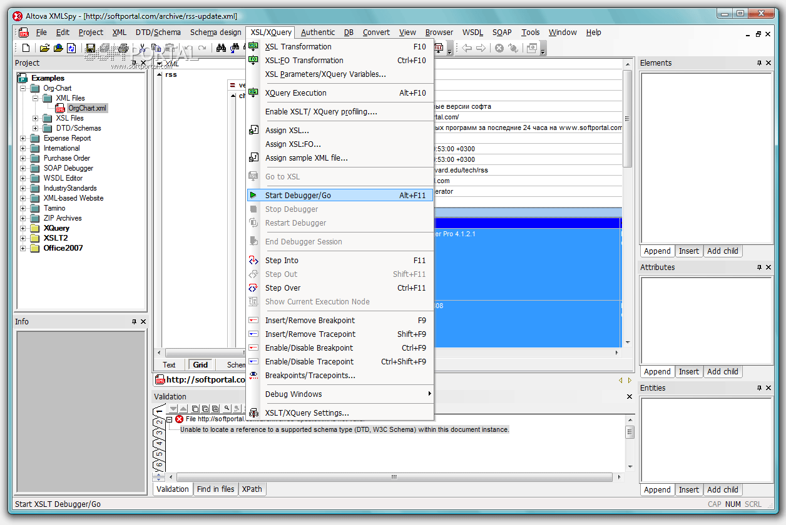Close the Validation panel
Viewport: 786px width, 525px height.
click(630, 397)
